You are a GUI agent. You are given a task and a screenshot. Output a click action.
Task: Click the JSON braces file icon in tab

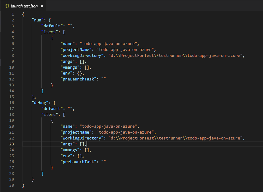[7, 6]
